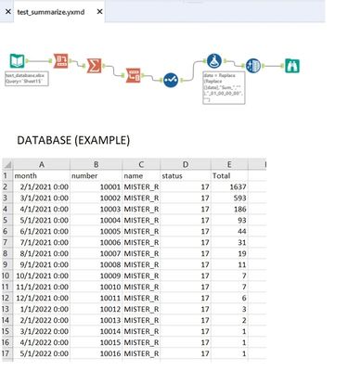Select the Transpose tool after the input

pos(61,60)
